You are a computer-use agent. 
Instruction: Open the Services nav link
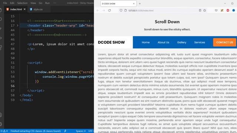(x=200, y=42)
